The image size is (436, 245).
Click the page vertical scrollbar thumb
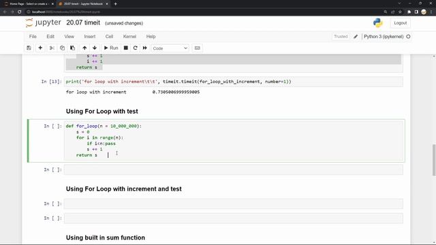[x=434, y=160]
